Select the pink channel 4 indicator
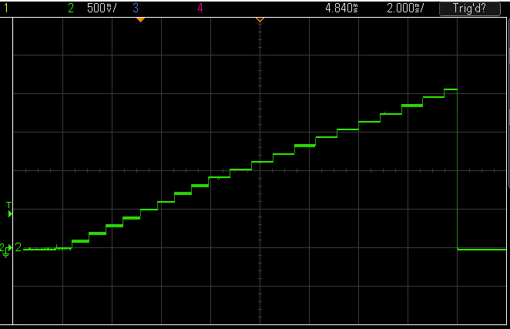Viewport: 510px width, 329px height. tap(200, 8)
